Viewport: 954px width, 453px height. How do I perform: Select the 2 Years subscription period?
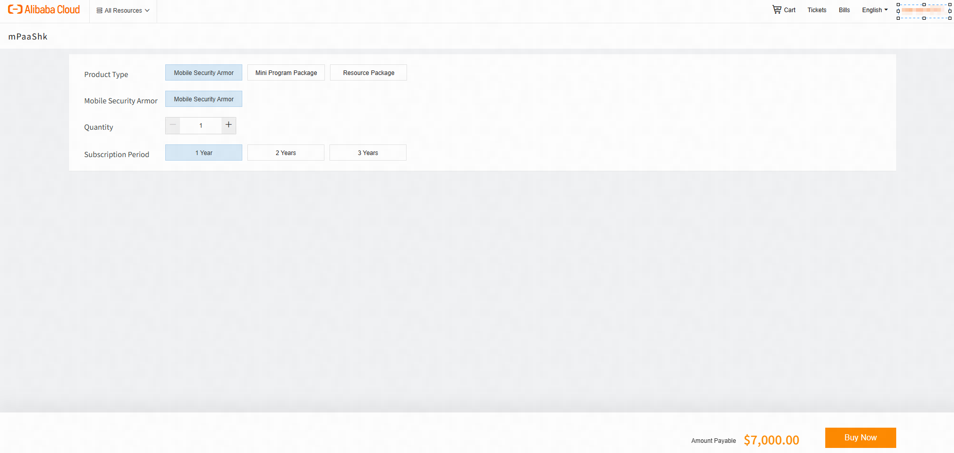tap(286, 153)
